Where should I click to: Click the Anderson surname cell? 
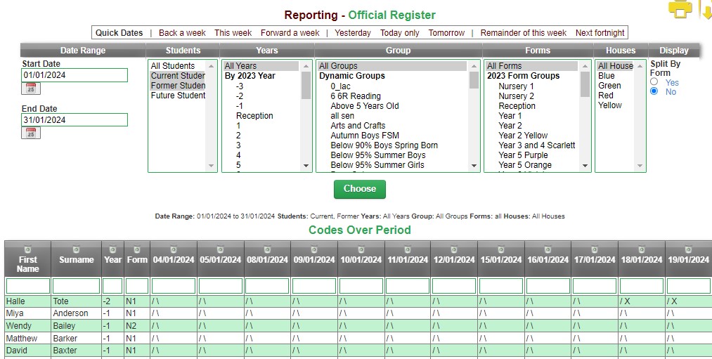tap(77, 313)
